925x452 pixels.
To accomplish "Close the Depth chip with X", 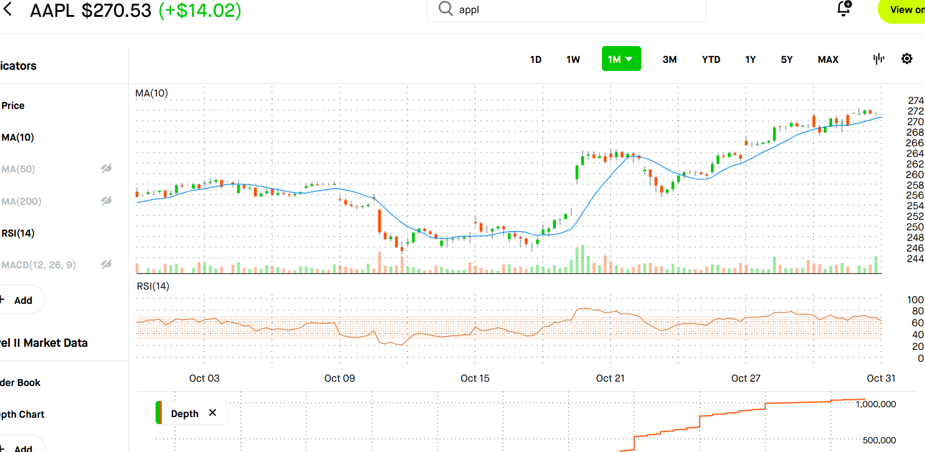I will click(x=212, y=413).
